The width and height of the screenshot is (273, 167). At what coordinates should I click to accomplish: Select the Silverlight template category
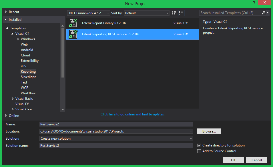28,77
